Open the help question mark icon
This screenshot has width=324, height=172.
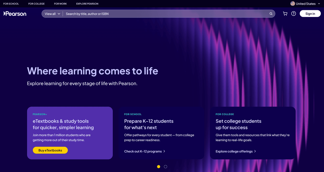click(x=294, y=14)
